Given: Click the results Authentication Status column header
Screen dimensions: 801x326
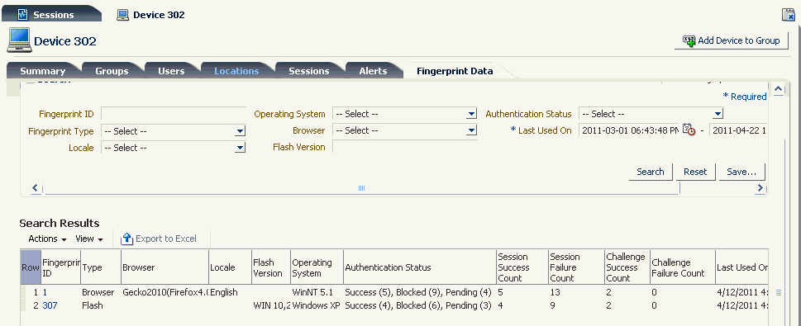Looking at the screenshot, I should coord(419,267).
